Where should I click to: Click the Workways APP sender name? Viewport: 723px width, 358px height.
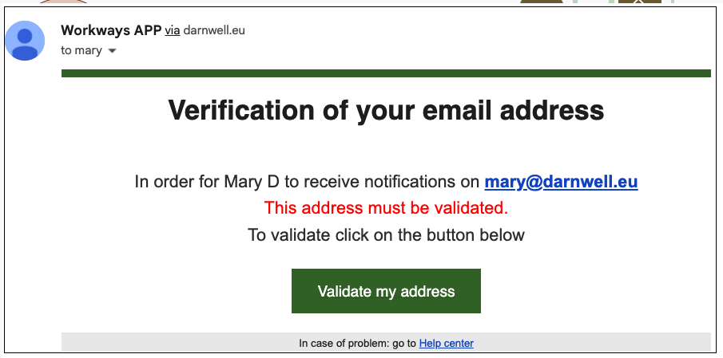[x=110, y=31]
